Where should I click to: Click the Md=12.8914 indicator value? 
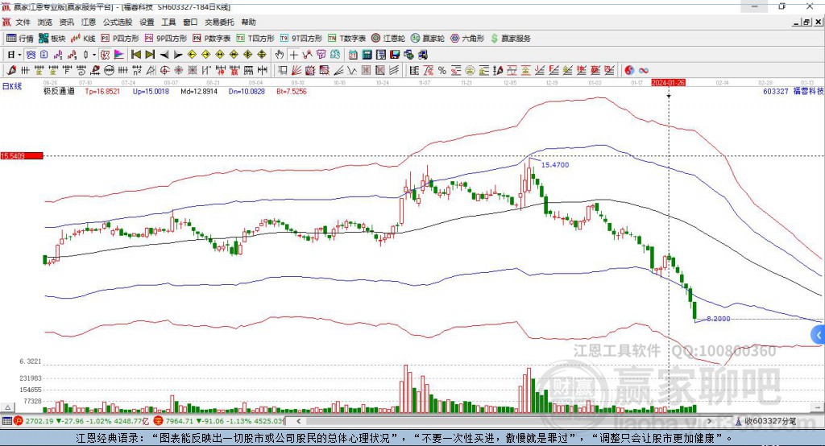(x=199, y=92)
